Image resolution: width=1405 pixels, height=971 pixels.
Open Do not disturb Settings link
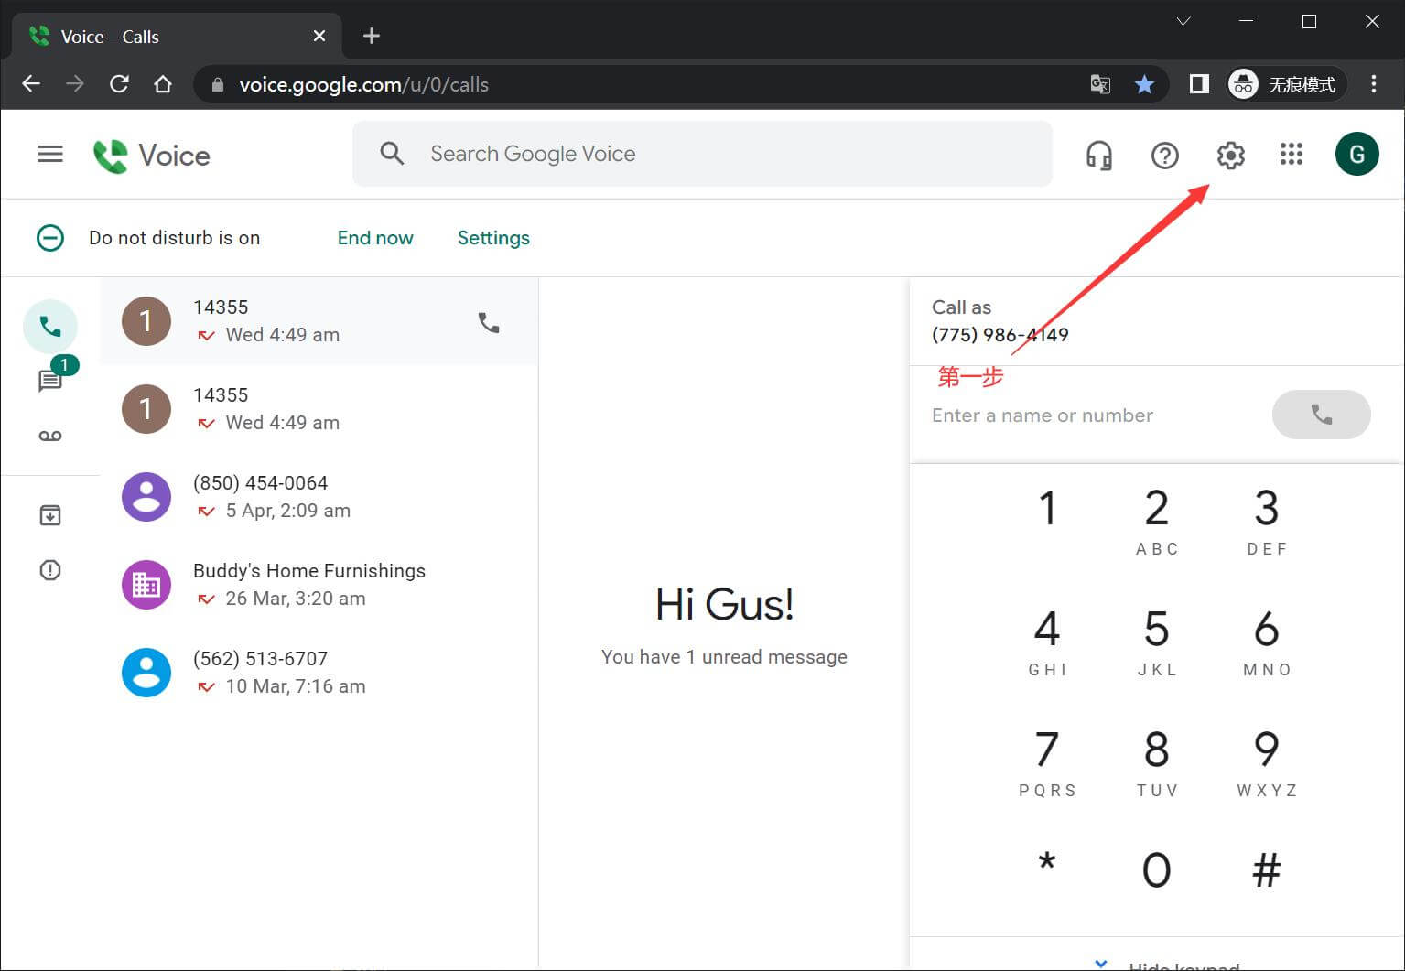(493, 238)
